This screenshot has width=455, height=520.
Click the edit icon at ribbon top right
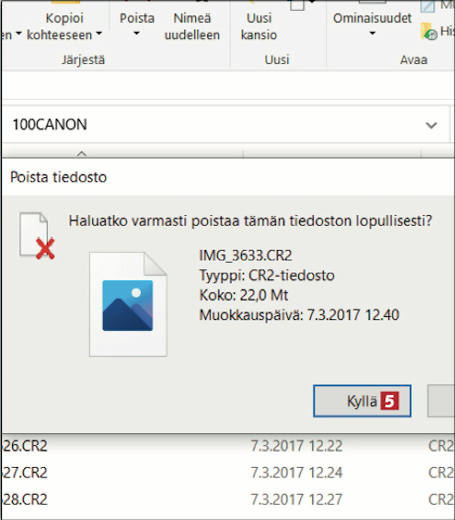(x=427, y=6)
